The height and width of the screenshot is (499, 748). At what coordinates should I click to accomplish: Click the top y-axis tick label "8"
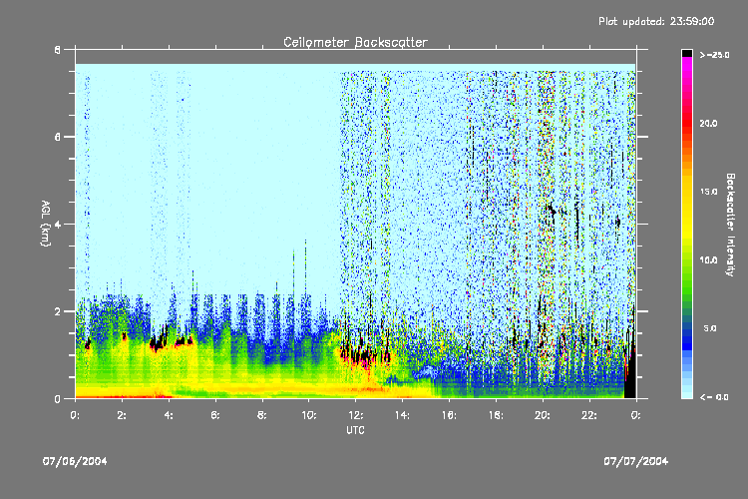58,50
